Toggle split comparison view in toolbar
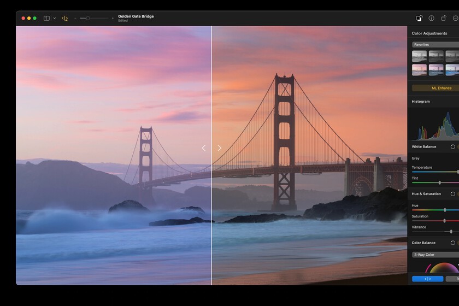459x306 pixels. (x=65, y=18)
